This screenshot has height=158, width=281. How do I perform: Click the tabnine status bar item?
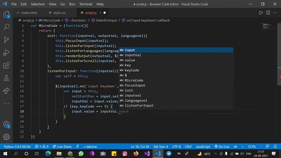pos(90,147)
